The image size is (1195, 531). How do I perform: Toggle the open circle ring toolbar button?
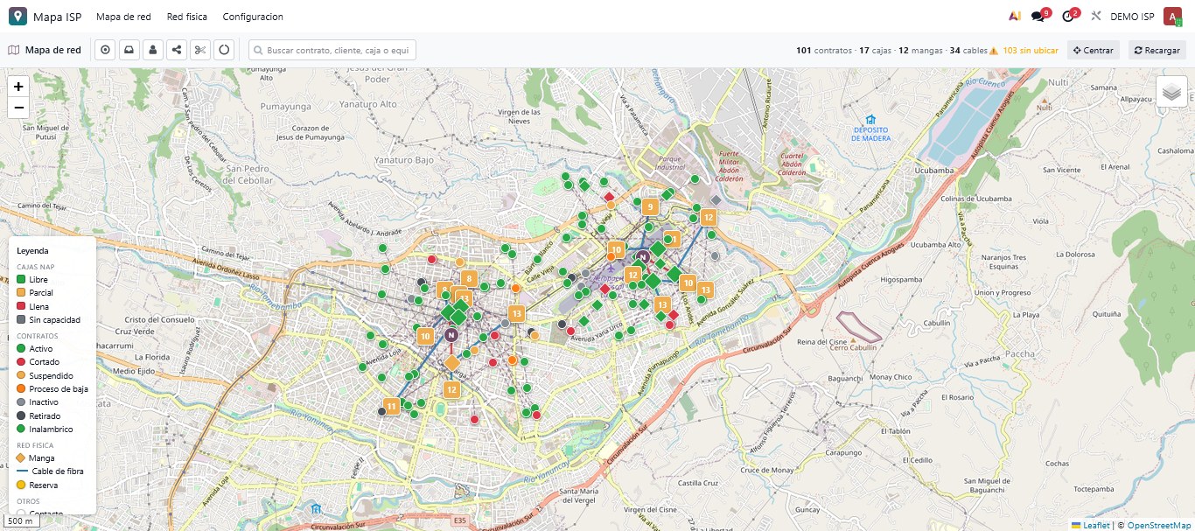point(224,50)
